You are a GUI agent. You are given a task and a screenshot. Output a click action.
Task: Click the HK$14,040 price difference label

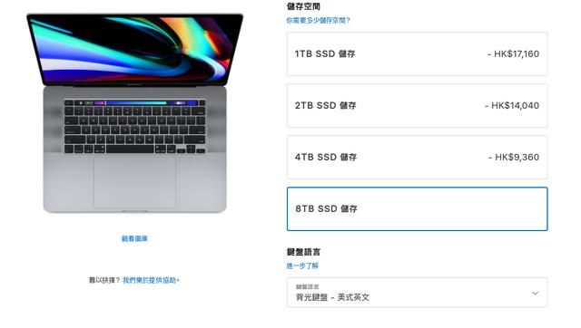[512, 106]
